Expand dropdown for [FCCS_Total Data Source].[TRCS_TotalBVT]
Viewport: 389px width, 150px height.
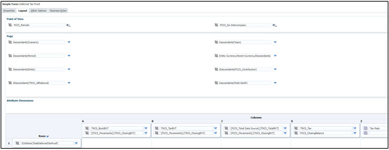click(x=285, y=128)
